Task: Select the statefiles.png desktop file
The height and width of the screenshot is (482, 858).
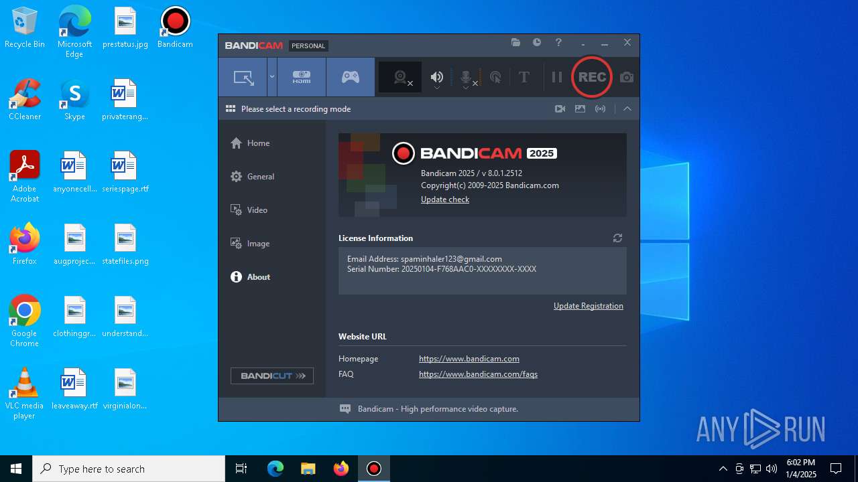Action: click(125, 245)
